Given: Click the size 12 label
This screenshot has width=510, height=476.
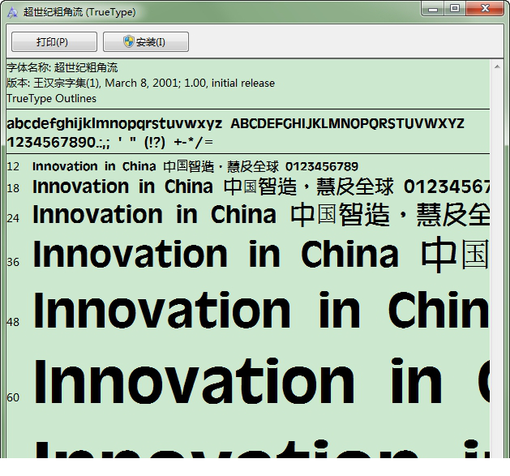Looking at the screenshot, I should coord(13,166).
